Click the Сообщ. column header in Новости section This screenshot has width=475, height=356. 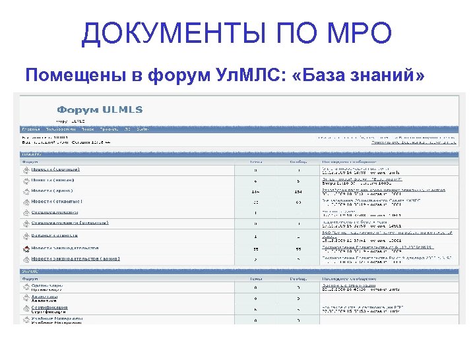click(298, 162)
